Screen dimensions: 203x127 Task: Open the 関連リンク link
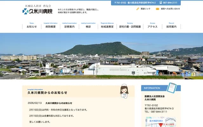146,9
